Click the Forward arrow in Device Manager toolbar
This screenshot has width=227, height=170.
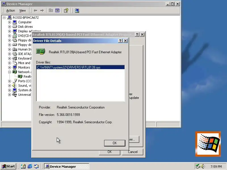tap(42, 10)
